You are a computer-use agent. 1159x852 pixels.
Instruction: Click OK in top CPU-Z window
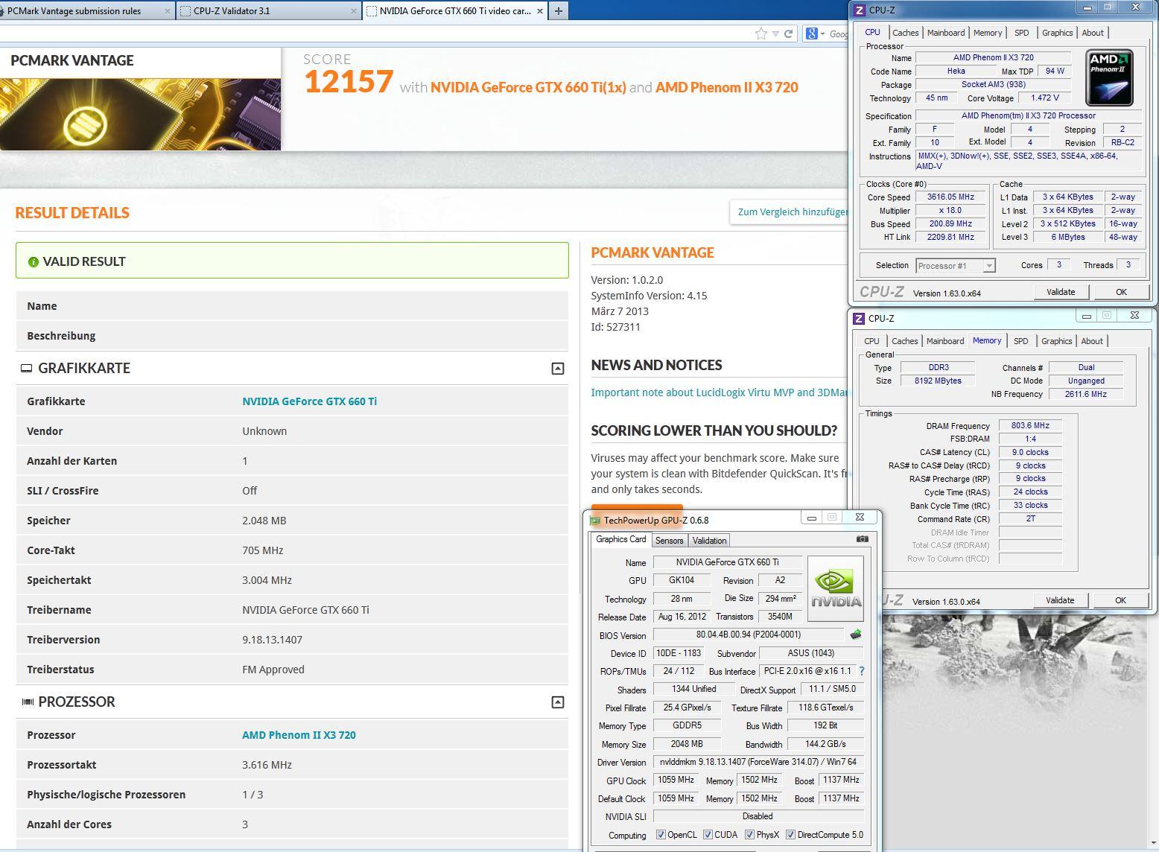pyautogui.click(x=1121, y=292)
